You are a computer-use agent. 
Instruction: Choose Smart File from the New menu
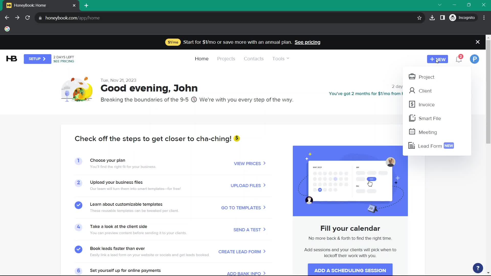(x=437, y=118)
